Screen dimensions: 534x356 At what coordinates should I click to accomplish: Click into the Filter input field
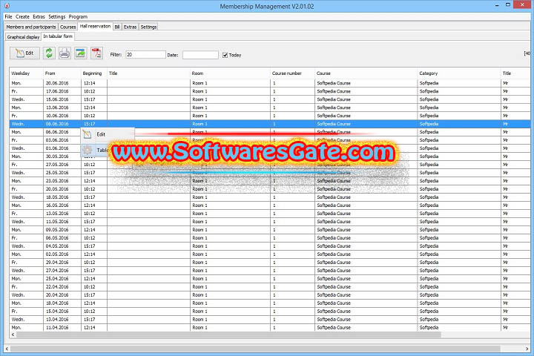click(145, 54)
